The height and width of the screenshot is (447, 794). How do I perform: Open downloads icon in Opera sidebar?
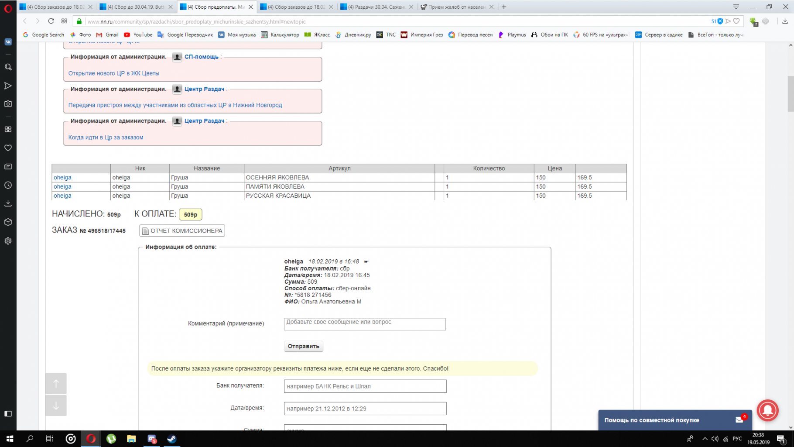(8, 203)
